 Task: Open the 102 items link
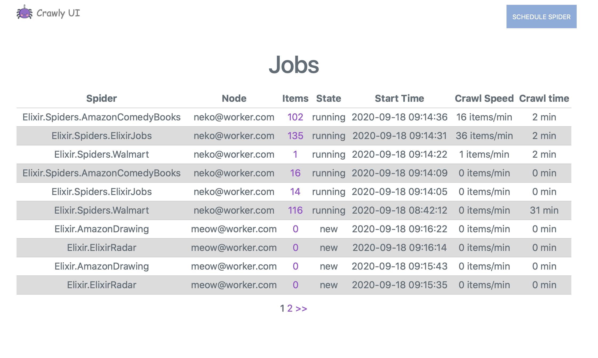click(x=295, y=117)
